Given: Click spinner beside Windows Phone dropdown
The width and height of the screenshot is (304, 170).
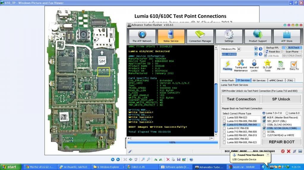Looking at the screenshot, I should 256,49.
